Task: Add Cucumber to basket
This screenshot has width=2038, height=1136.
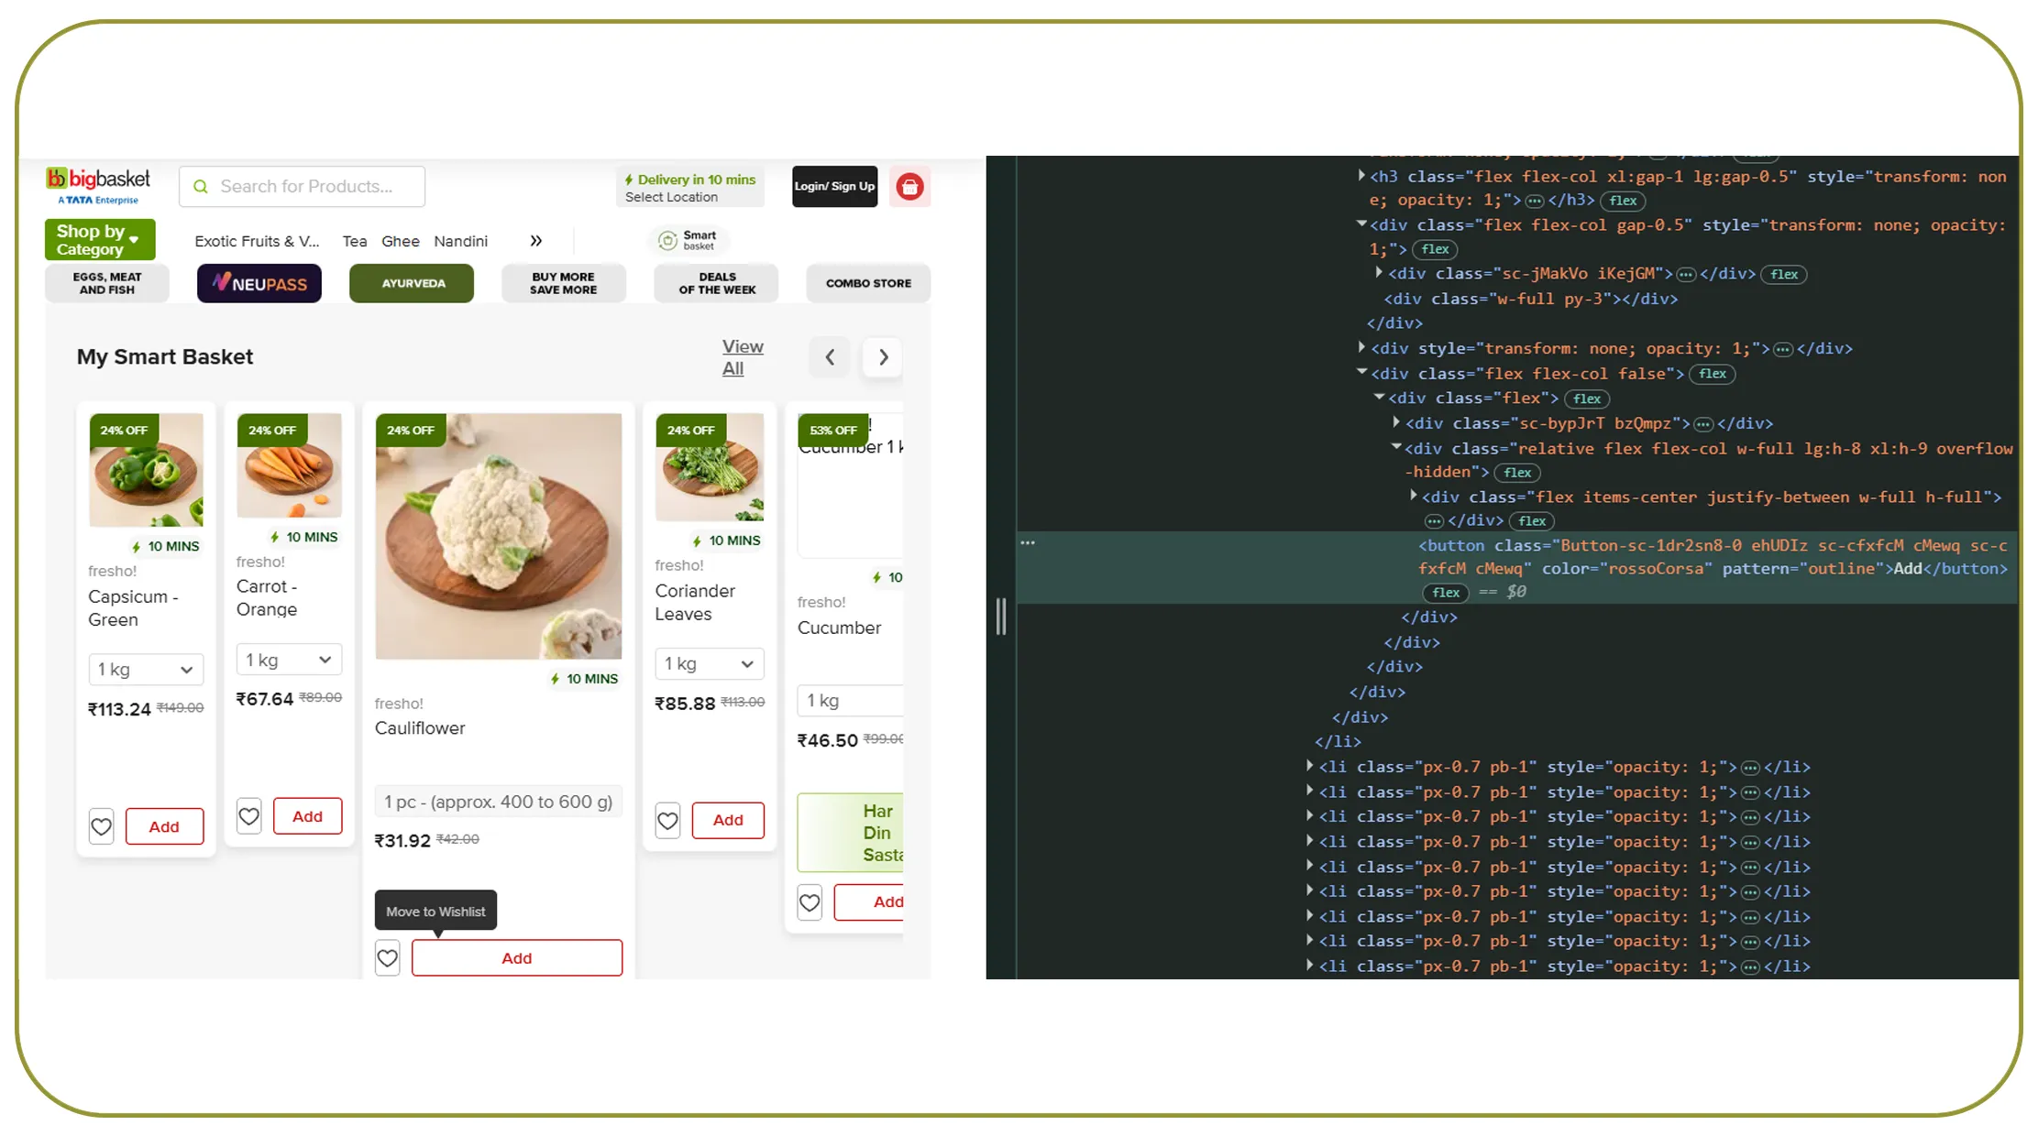Action: coord(868,902)
